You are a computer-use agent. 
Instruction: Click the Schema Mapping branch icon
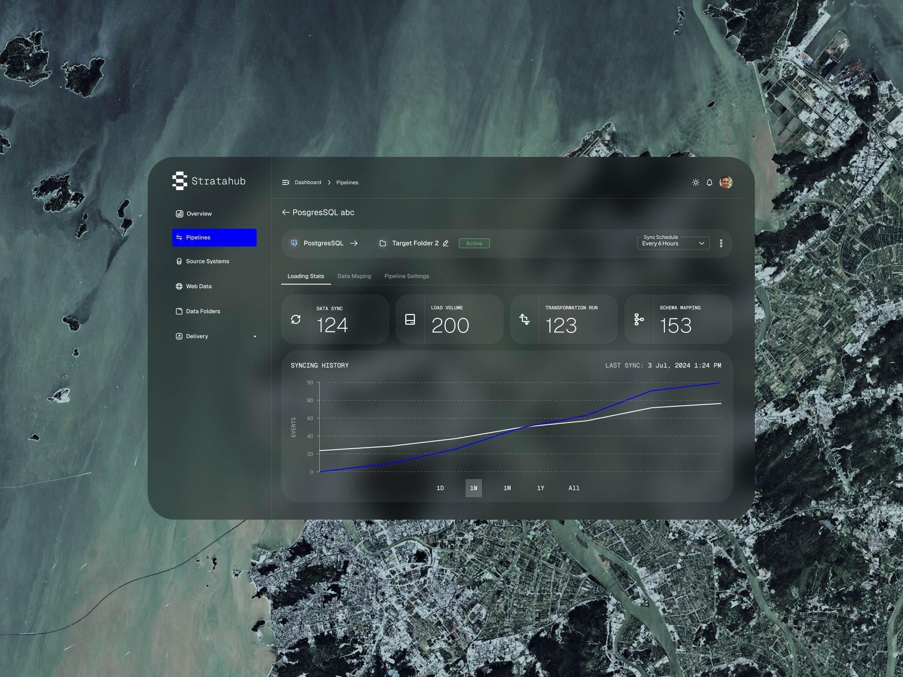pyautogui.click(x=639, y=320)
